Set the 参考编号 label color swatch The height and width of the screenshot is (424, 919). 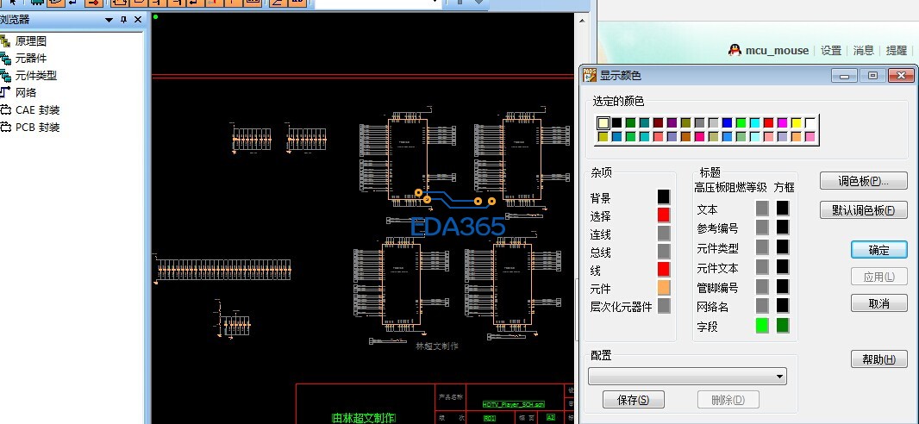coord(762,228)
